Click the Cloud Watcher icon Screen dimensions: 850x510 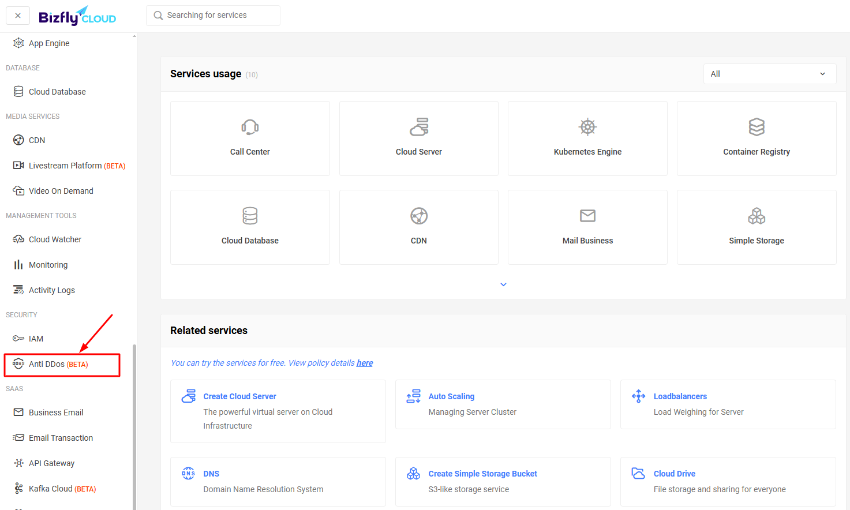18,239
